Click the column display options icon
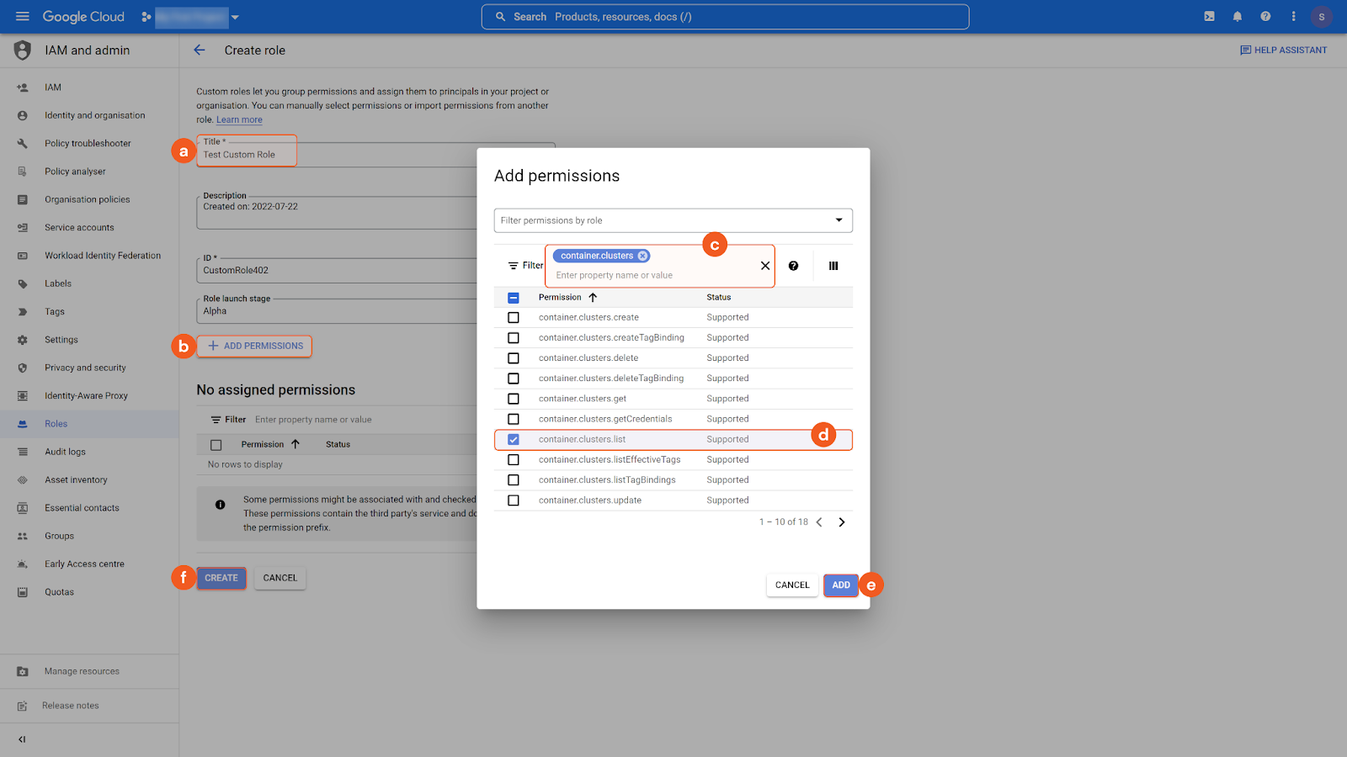The image size is (1347, 757). (833, 266)
